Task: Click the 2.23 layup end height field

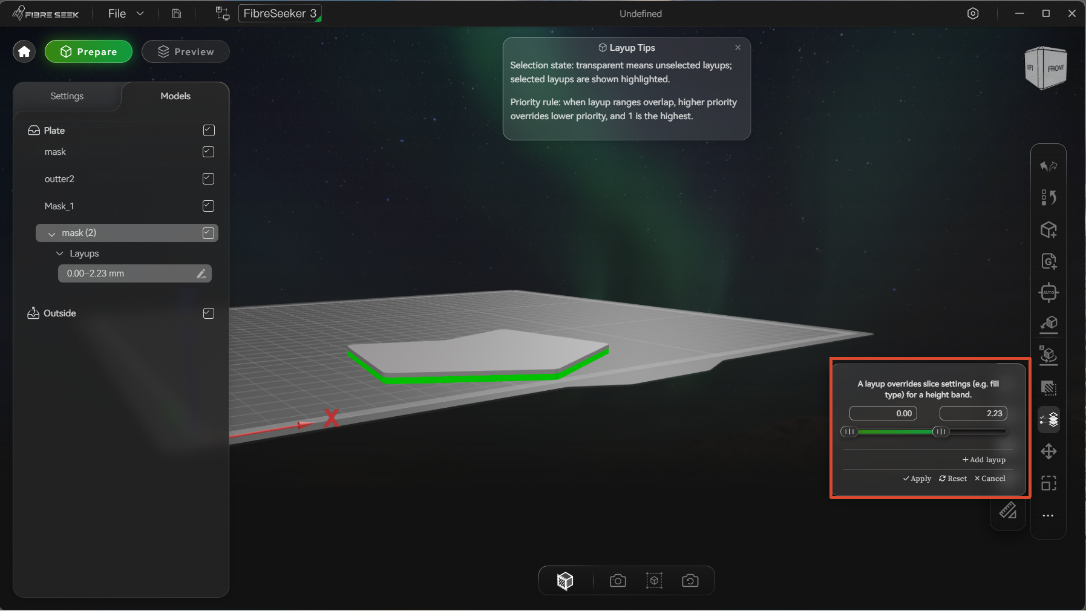Action: (973, 413)
